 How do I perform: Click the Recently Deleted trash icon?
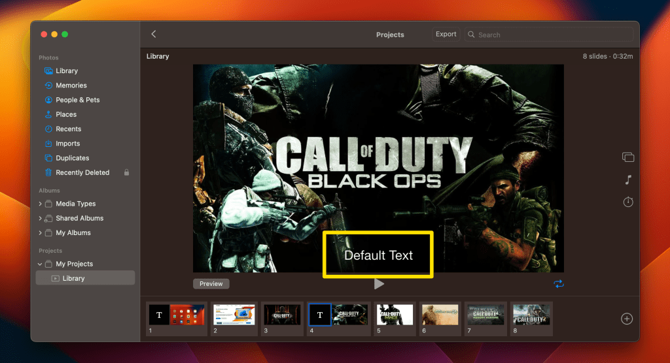point(48,172)
